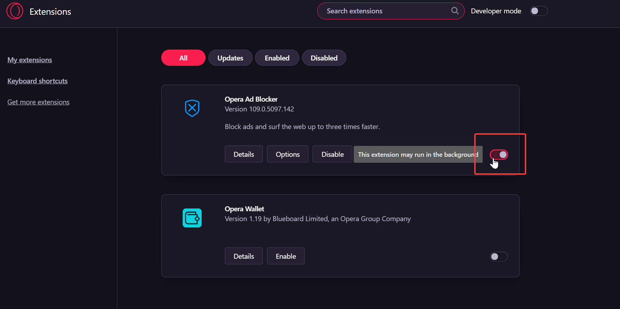Click the Opera Ad Blocker shield icon
620x309 pixels.
[192, 108]
